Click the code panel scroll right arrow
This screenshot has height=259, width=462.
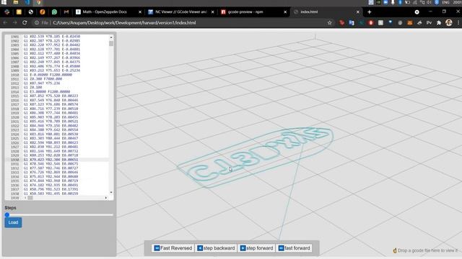(x=106, y=198)
